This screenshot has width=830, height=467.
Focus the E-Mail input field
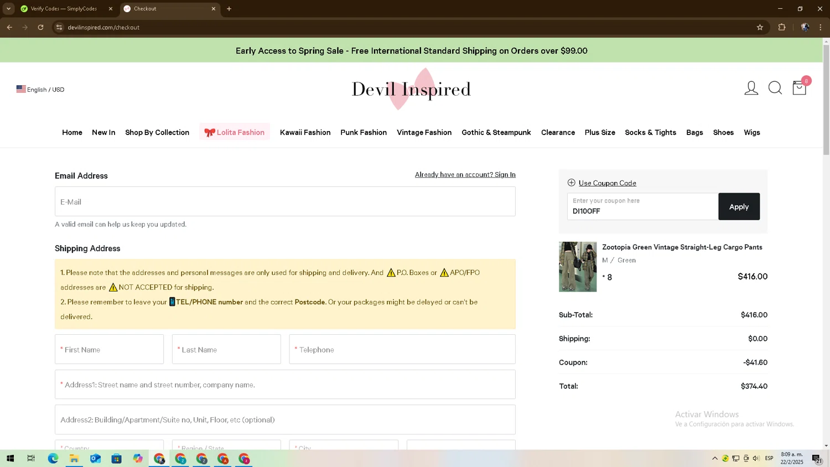click(x=285, y=201)
